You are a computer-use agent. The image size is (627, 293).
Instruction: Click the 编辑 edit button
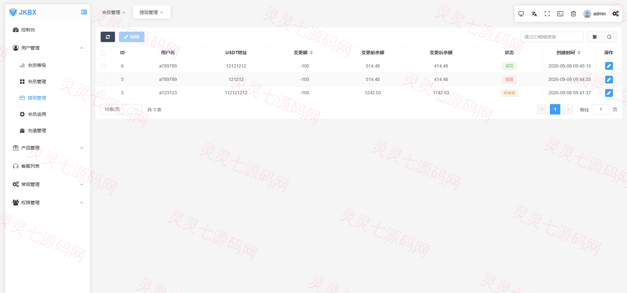(132, 37)
